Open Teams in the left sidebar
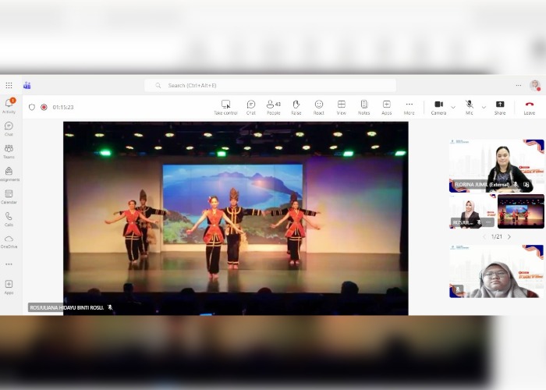Image resolution: width=546 pixels, height=390 pixels. click(9, 150)
